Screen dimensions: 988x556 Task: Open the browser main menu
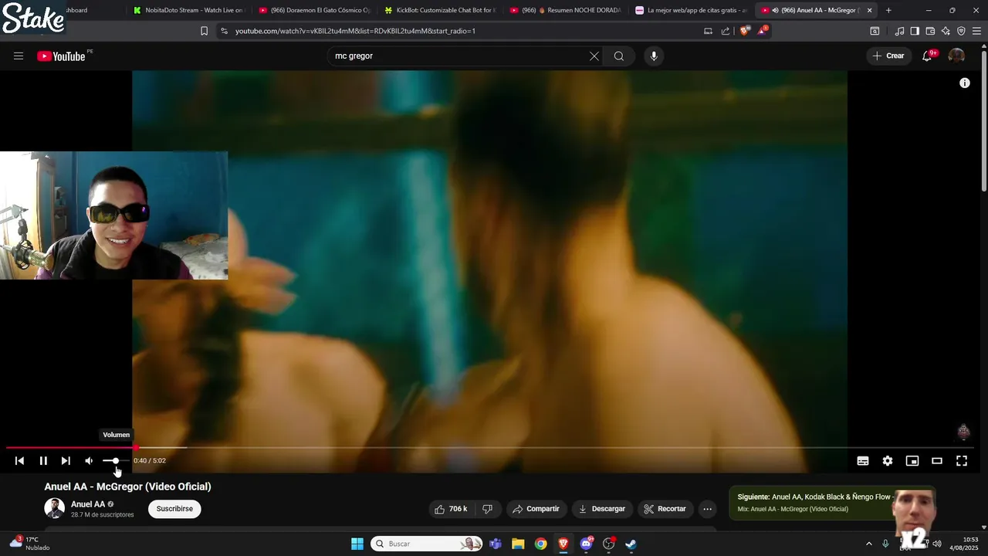click(x=976, y=31)
